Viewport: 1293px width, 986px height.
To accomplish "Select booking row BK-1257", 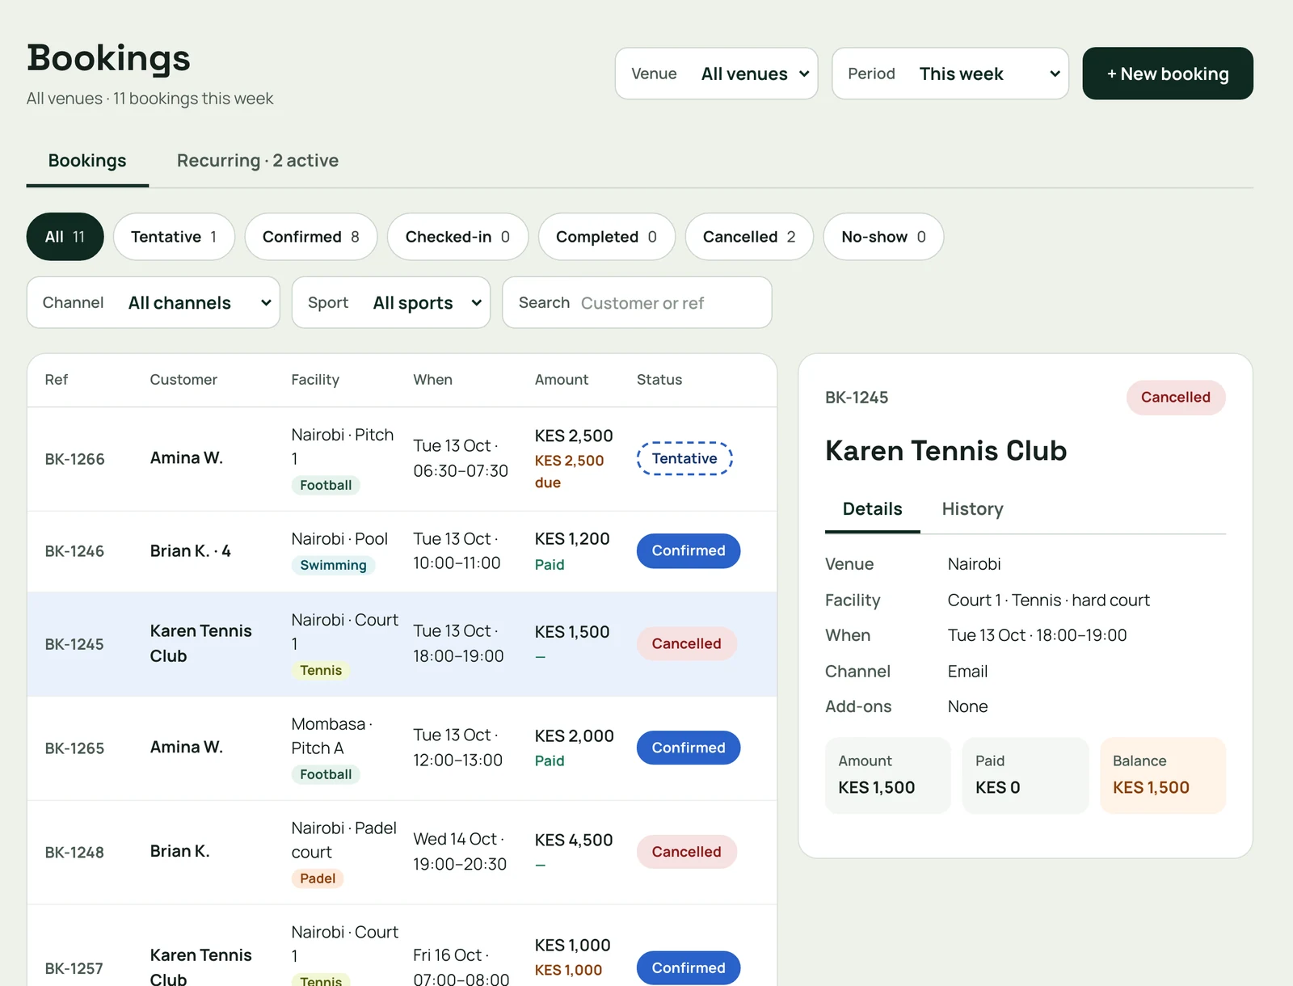I will (402, 946).
